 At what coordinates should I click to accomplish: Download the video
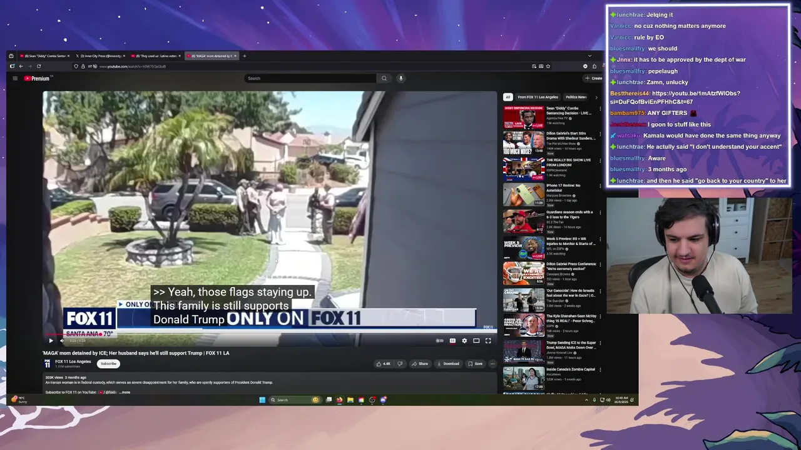[x=448, y=364]
